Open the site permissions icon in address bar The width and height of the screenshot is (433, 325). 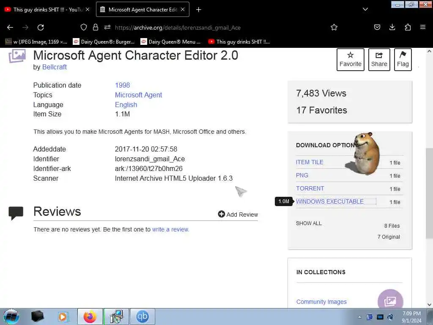[x=107, y=27]
